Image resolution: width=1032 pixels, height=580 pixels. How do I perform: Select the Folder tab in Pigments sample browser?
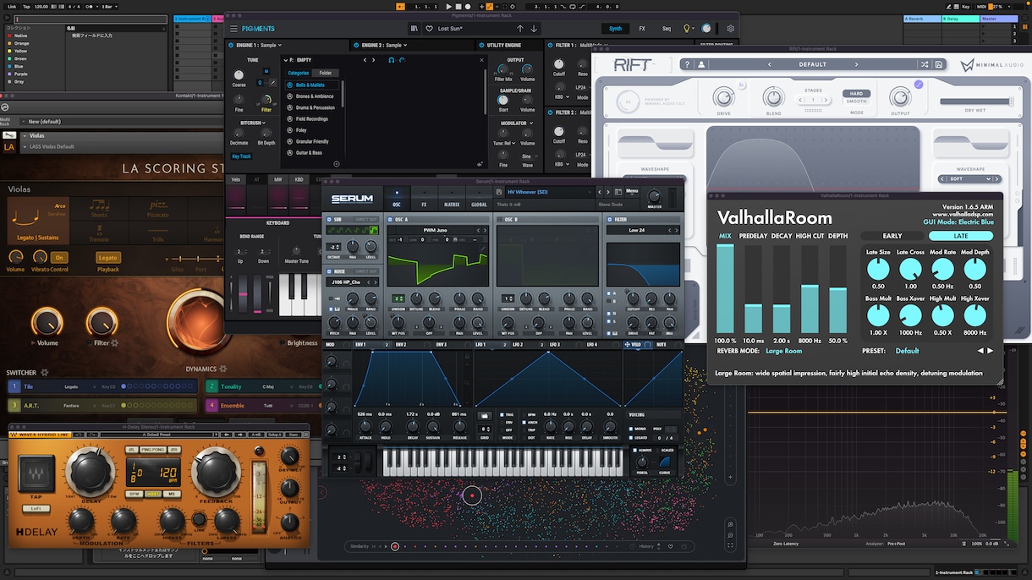pos(326,73)
